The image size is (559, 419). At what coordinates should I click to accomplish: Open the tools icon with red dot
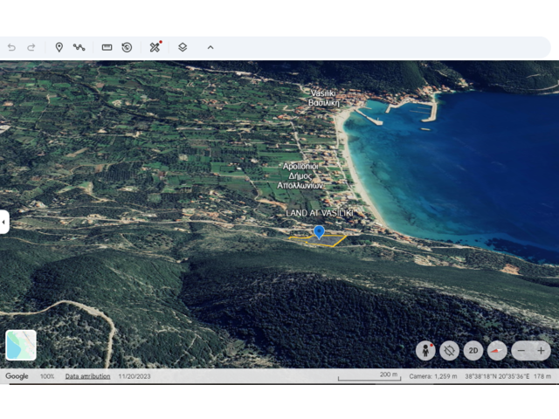point(155,47)
